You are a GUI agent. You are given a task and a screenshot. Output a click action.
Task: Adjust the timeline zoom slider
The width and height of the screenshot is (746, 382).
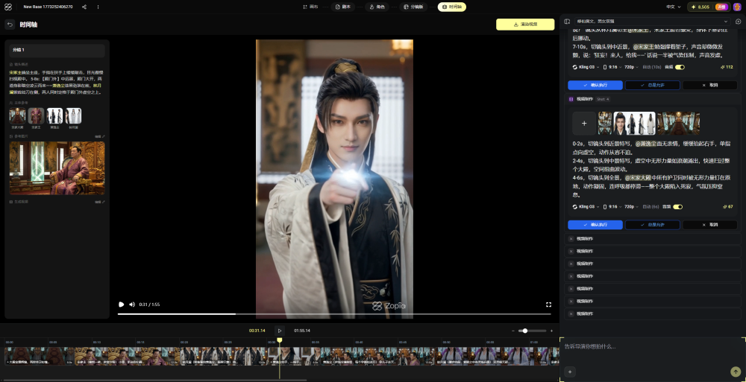(x=533, y=331)
